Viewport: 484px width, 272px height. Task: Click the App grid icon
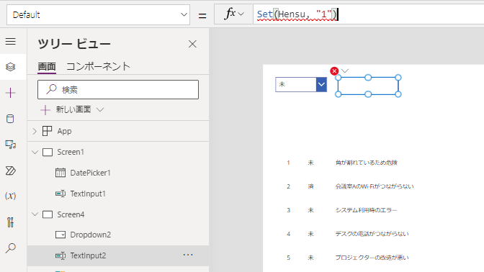pyautogui.click(x=48, y=131)
